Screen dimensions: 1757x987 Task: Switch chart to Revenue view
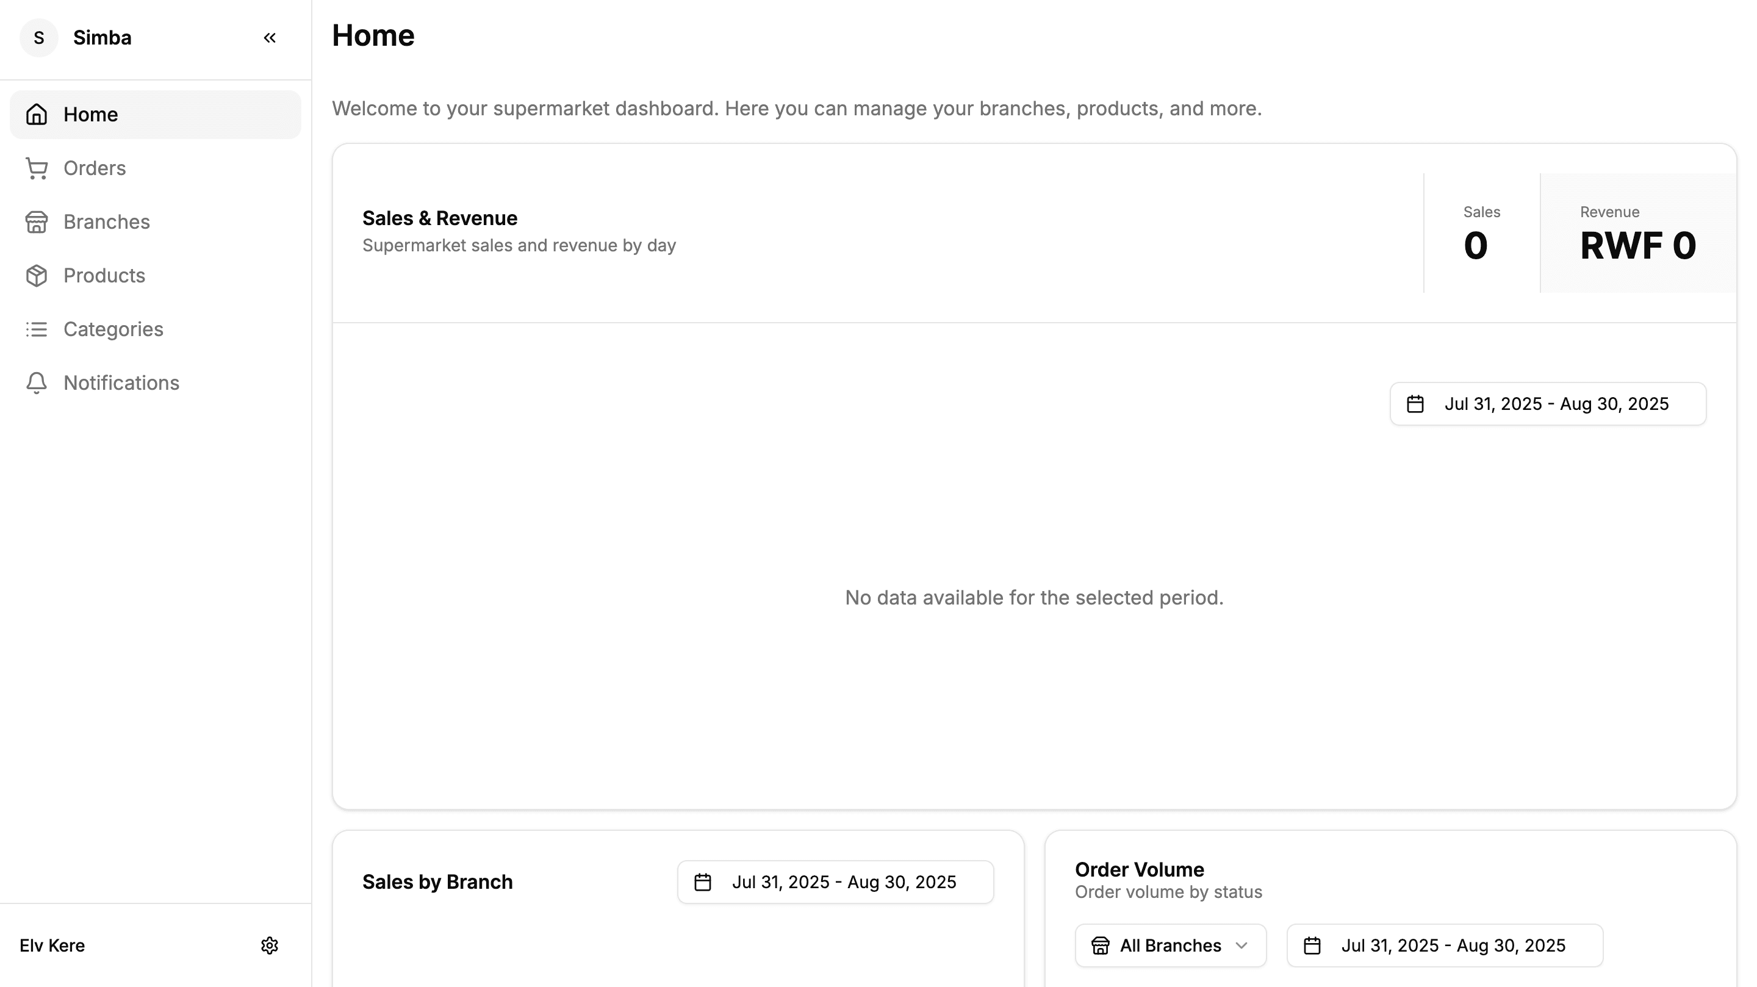pyautogui.click(x=1637, y=233)
